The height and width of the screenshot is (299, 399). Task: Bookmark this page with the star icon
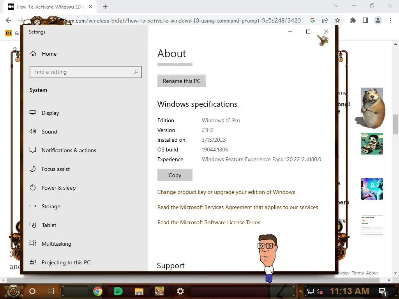(337, 20)
